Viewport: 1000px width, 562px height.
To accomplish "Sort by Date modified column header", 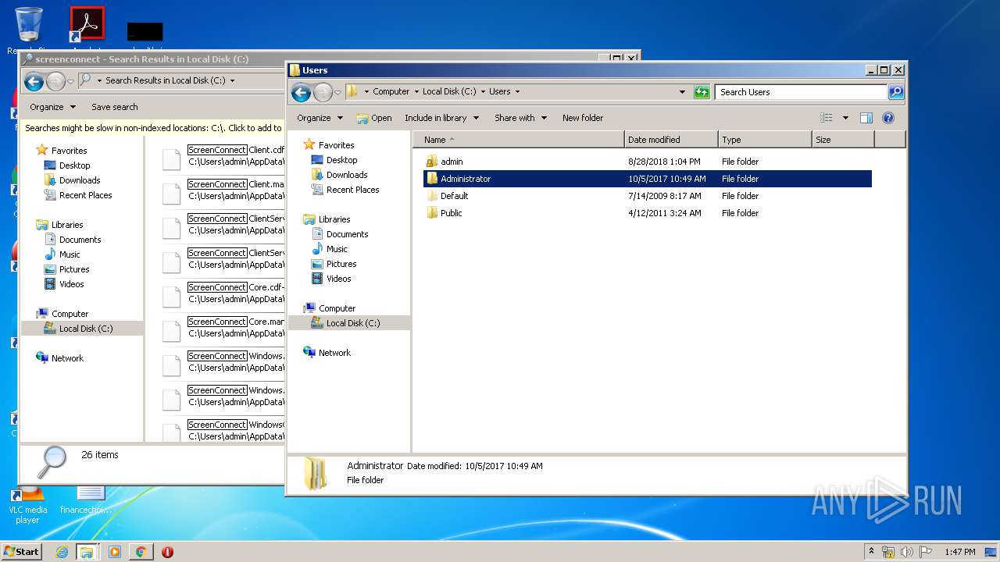I will coord(671,140).
